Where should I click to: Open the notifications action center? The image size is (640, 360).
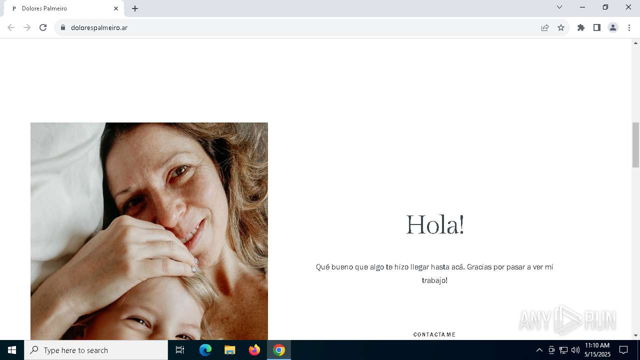pyautogui.click(x=623, y=350)
